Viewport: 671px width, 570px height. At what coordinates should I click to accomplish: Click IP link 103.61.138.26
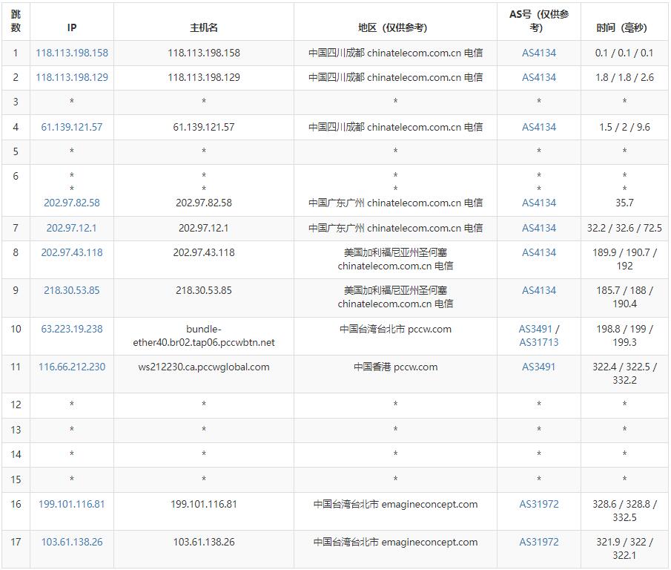[72, 542]
